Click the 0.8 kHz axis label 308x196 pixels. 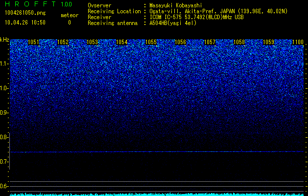[4, 137]
